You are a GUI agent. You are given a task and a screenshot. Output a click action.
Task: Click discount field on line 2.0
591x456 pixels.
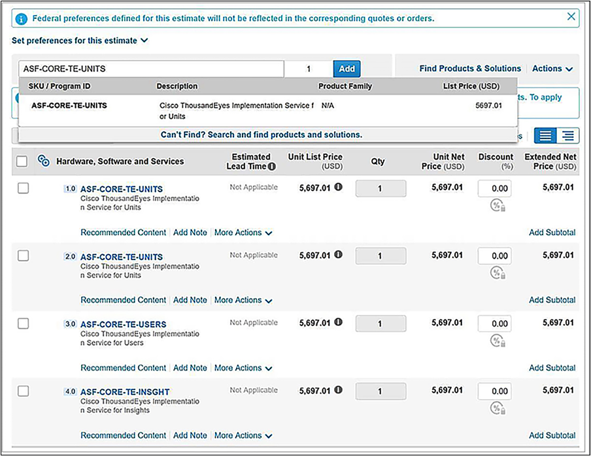[x=494, y=256]
